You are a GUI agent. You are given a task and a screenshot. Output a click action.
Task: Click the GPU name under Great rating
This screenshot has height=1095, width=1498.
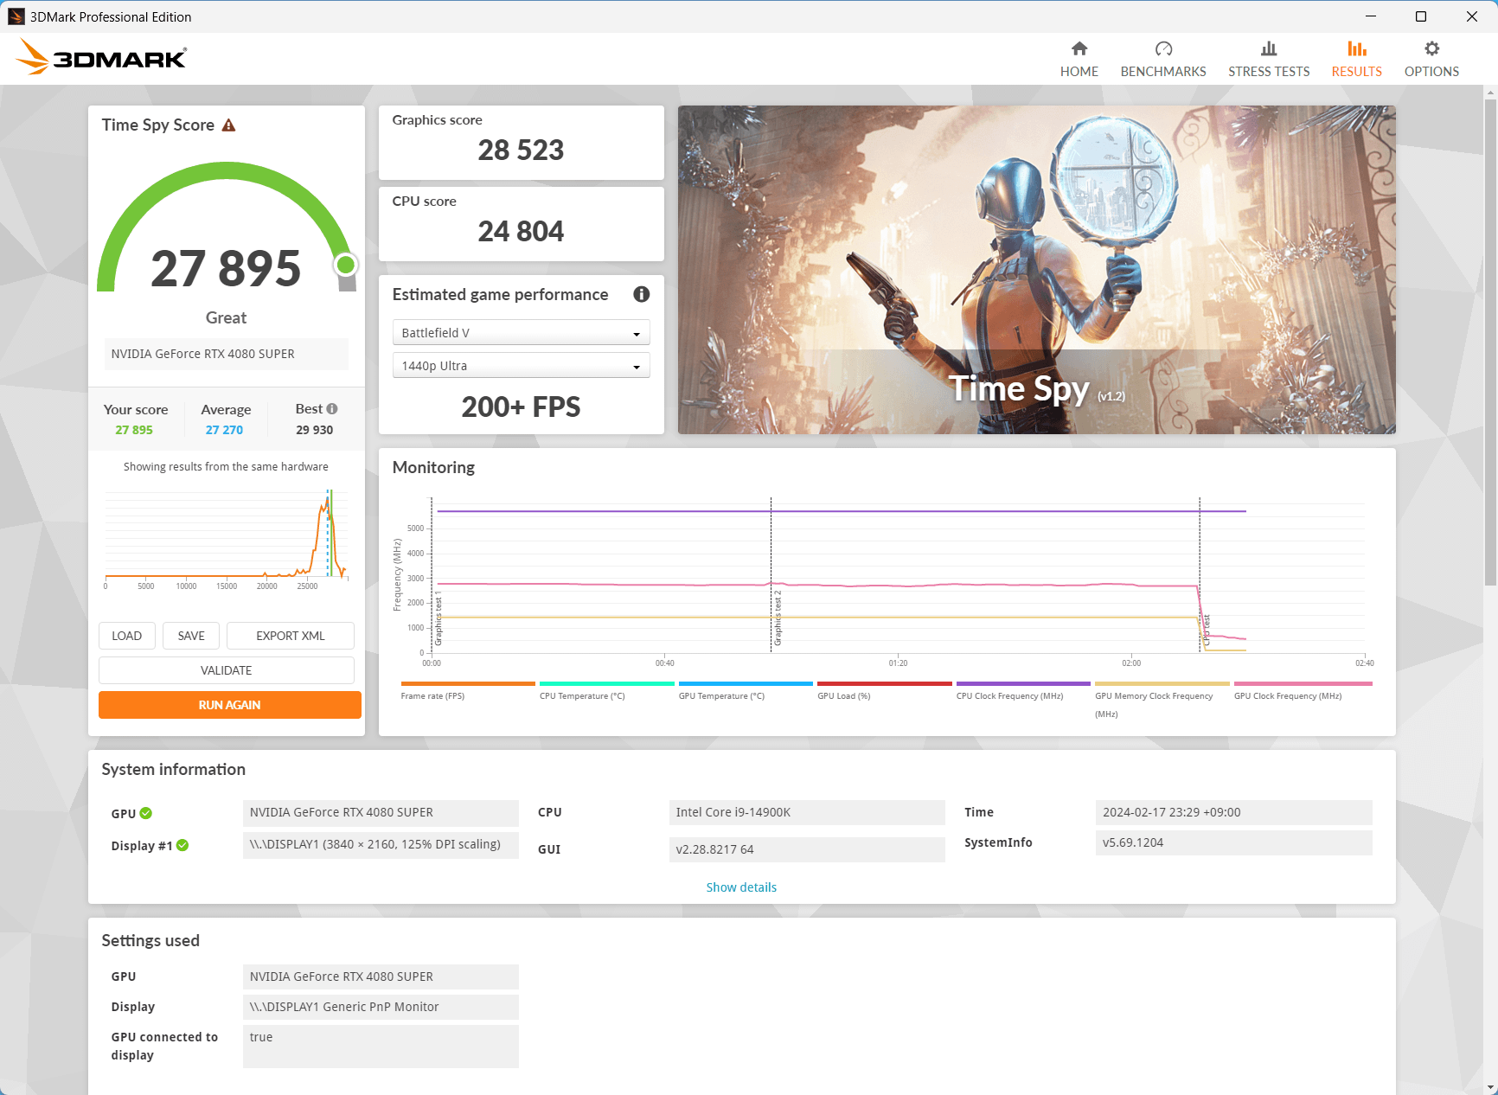227,354
